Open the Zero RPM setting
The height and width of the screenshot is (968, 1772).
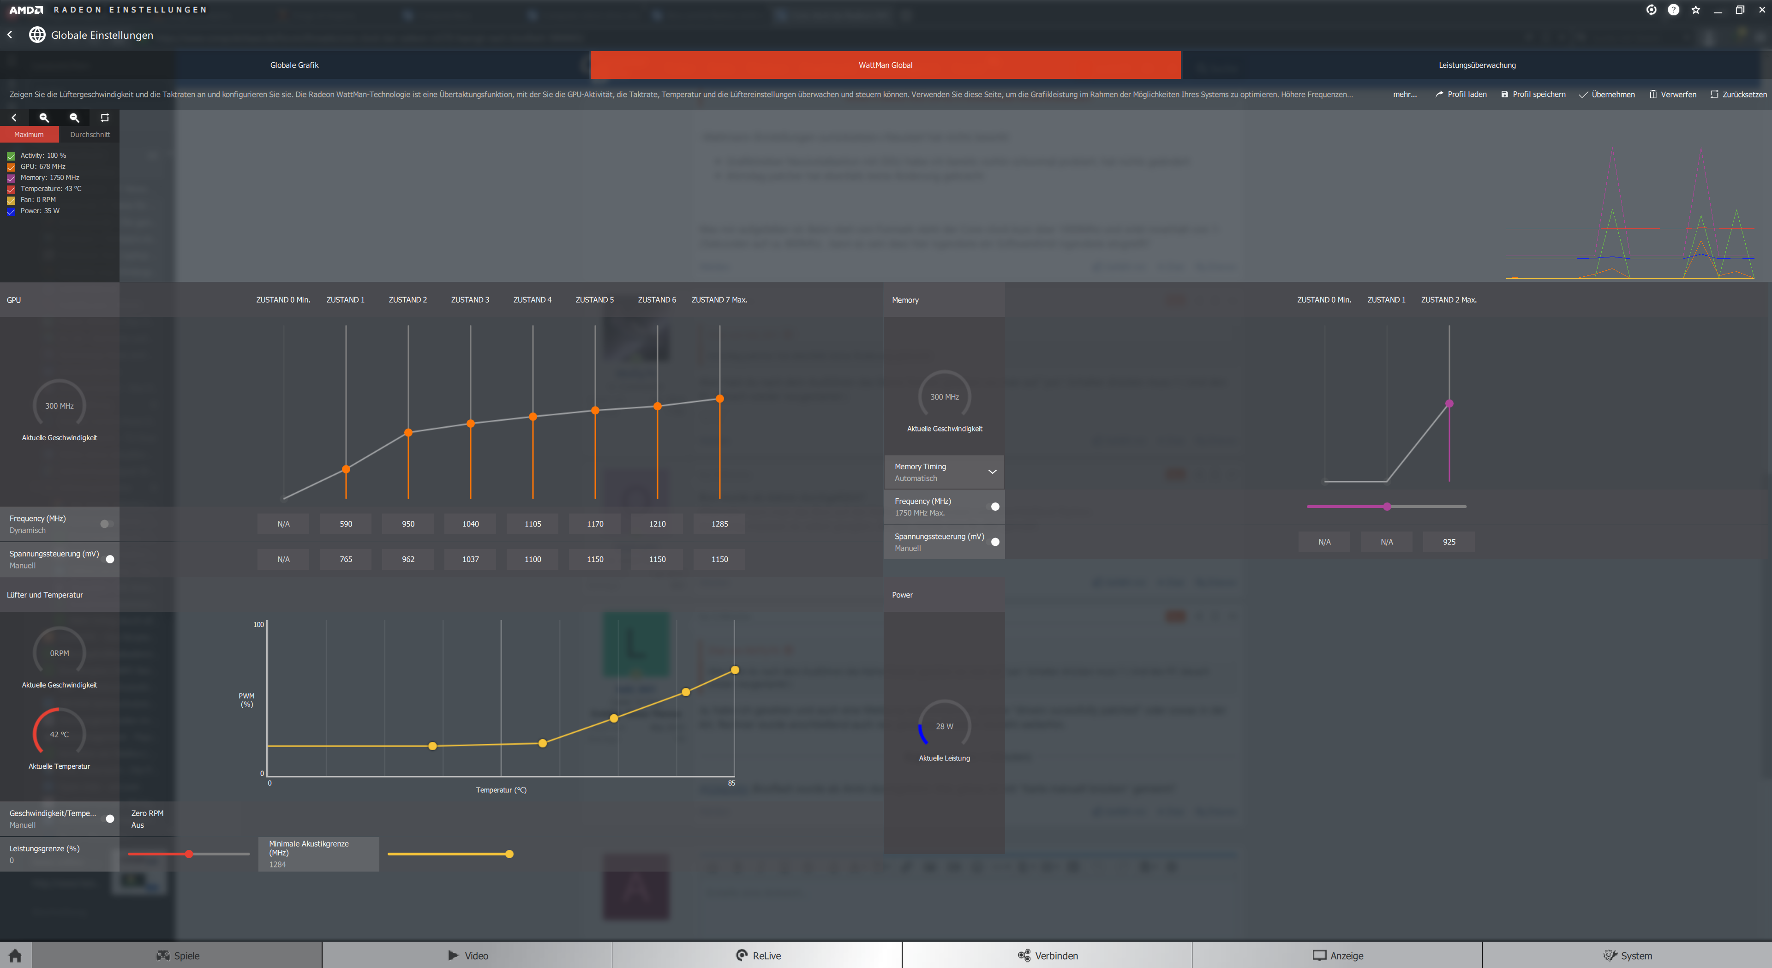[x=147, y=819]
